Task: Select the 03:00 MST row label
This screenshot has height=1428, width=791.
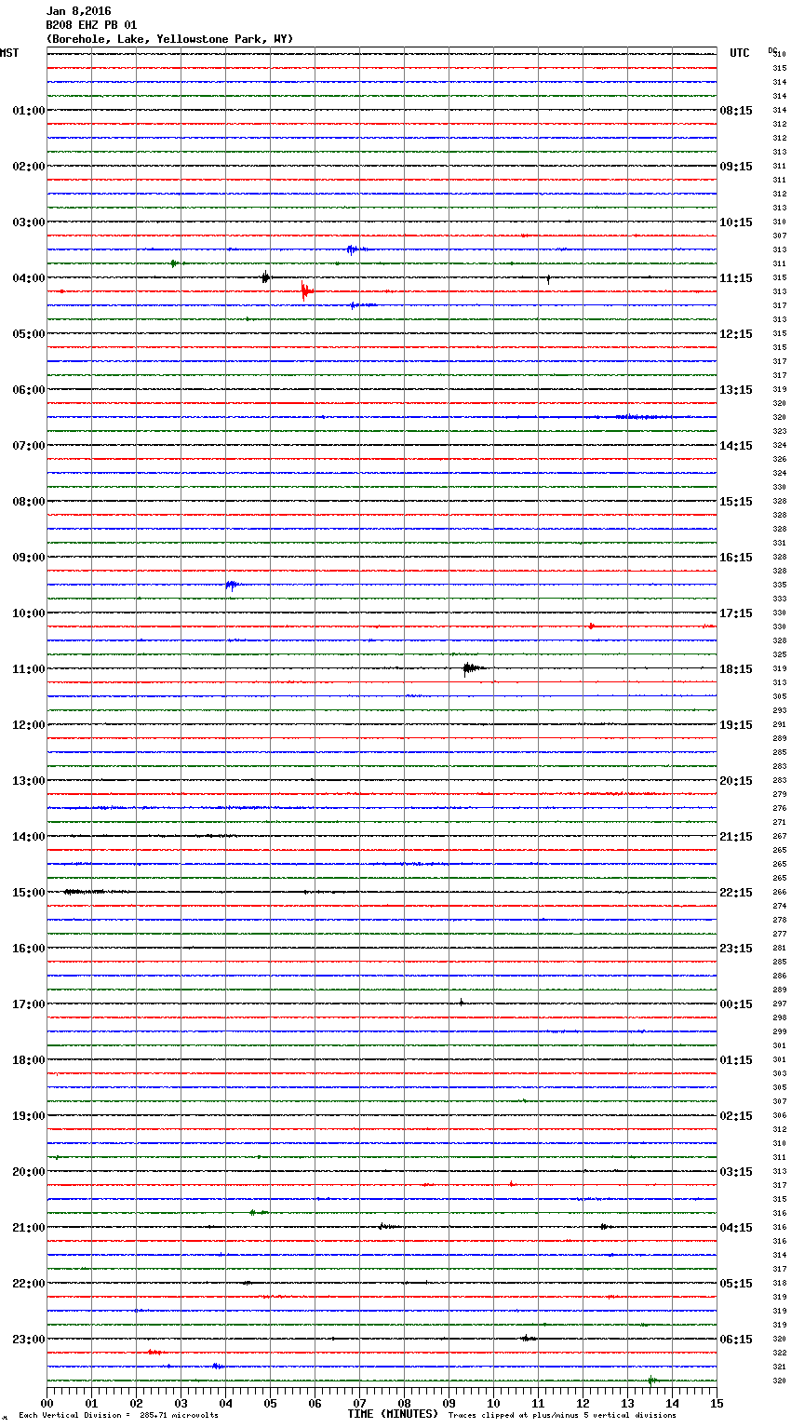Action: tap(29, 222)
